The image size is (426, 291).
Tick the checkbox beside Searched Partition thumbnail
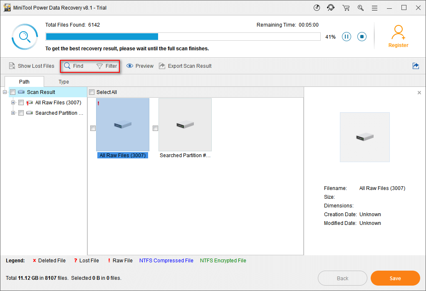155,128
